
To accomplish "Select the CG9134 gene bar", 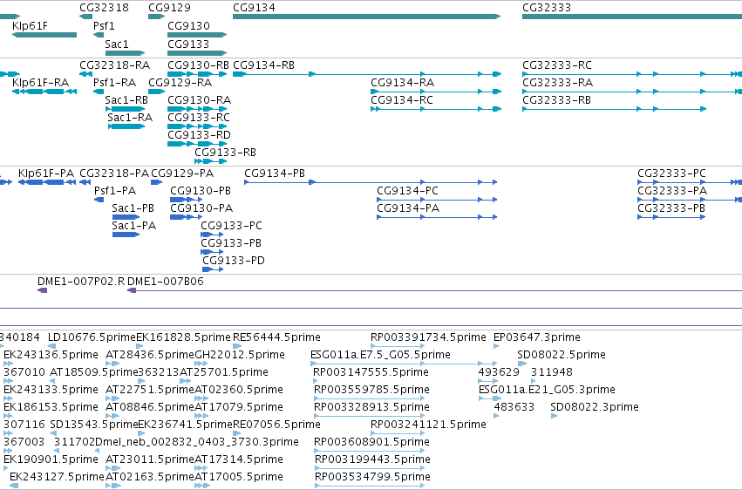I will tap(366, 17).
